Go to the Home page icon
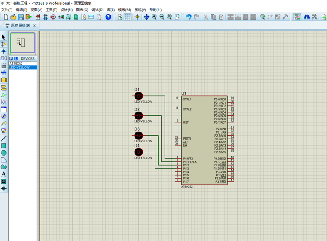Screen dimensions: 327x241 click(x=38, y=17)
